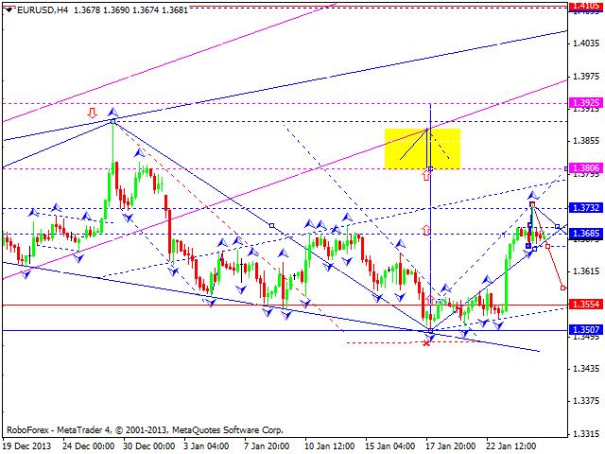Viewport: 605px width, 454px height.
Task: Click the red up arrow below the yellow rectangle
Action: (x=425, y=176)
